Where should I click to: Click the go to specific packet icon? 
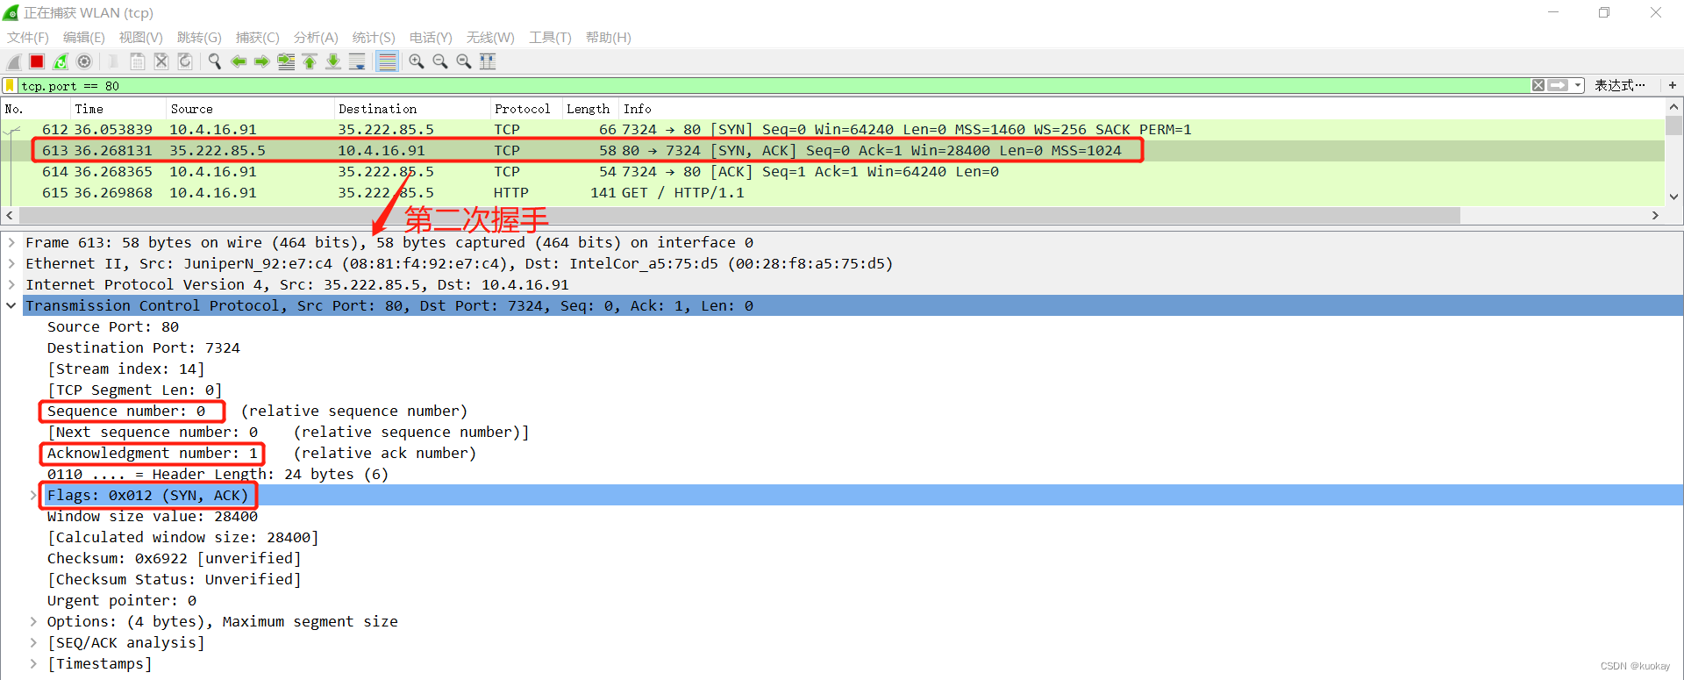[x=286, y=61]
